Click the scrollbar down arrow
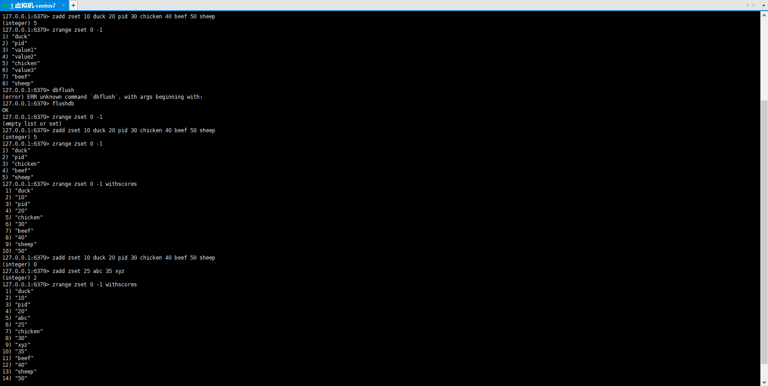Image resolution: width=768 pixels, height=386 pixels. 764,382
